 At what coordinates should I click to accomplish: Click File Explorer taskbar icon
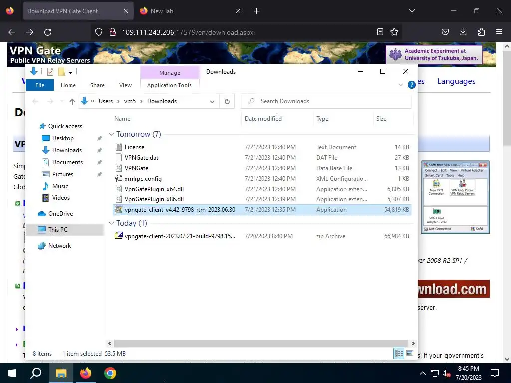(x=61, y=373)
